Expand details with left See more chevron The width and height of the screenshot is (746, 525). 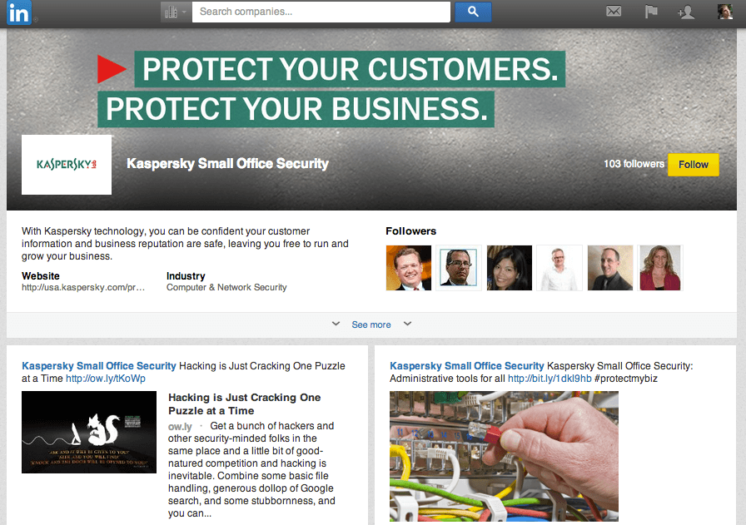coord(336,324)
